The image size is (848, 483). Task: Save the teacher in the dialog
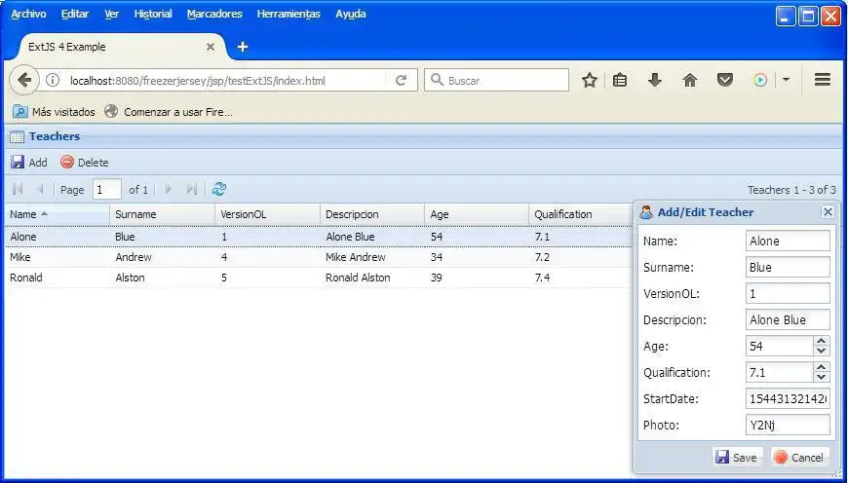(737, 458)
